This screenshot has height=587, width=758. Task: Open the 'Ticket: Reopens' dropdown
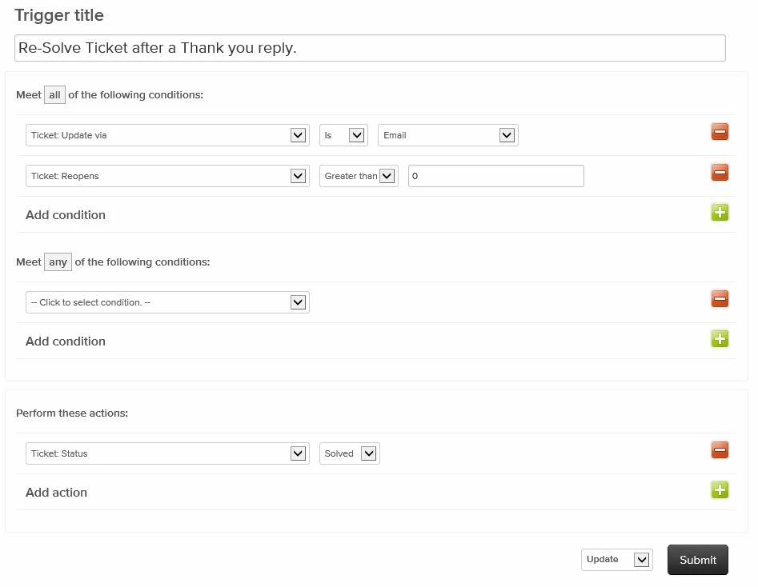pos(167,176)
